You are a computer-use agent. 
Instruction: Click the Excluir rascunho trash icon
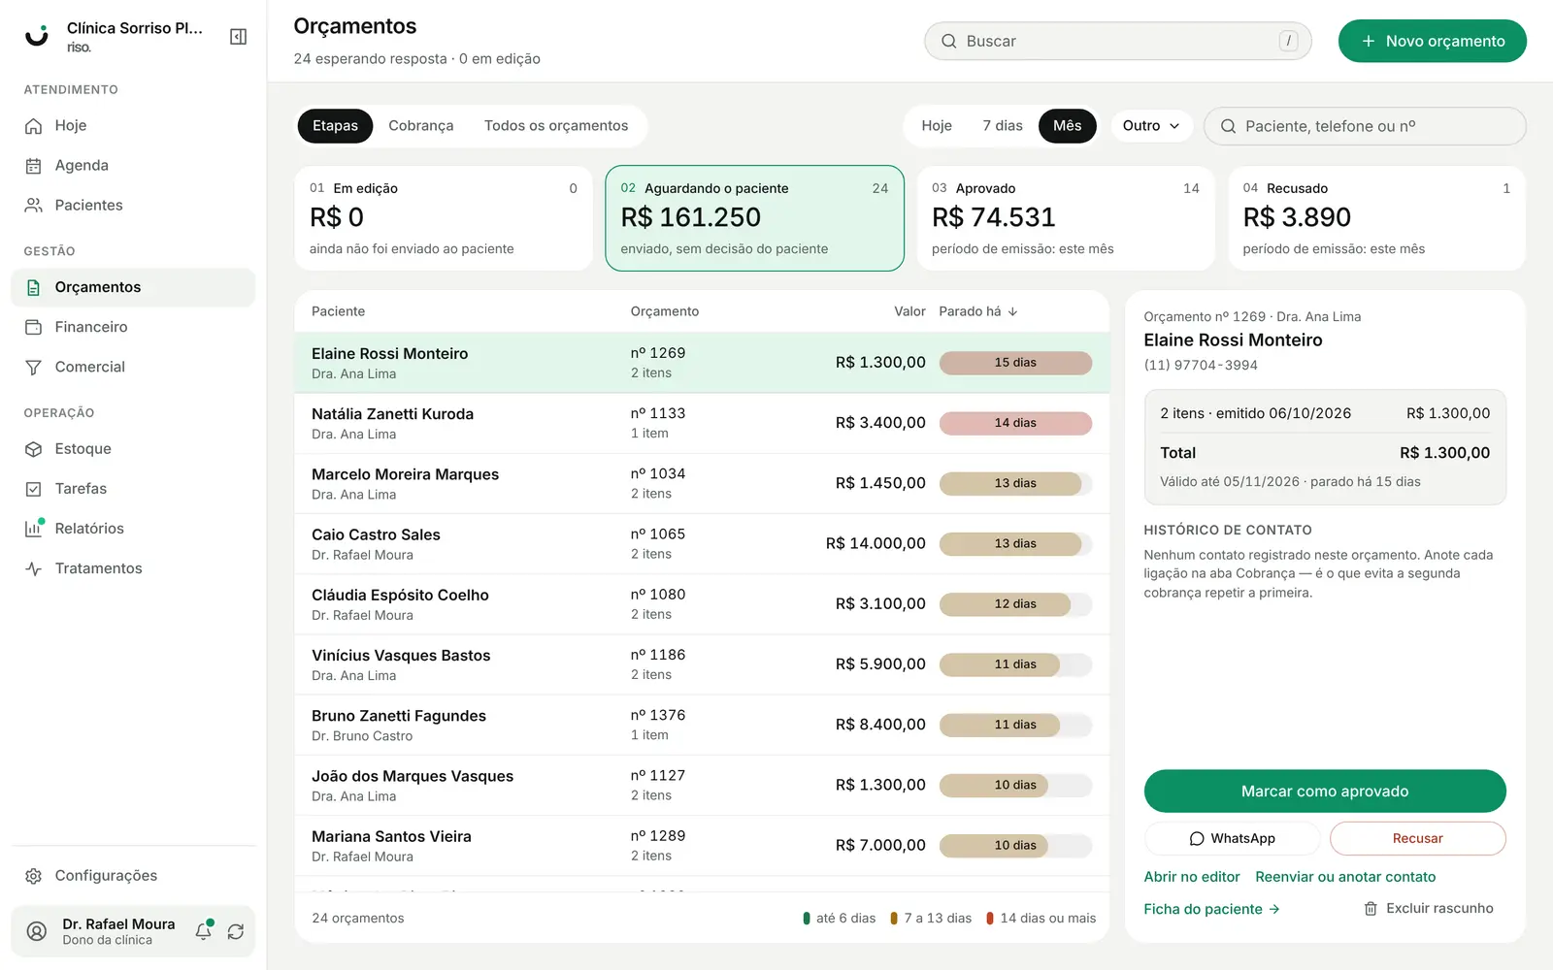coord(1371,909)
